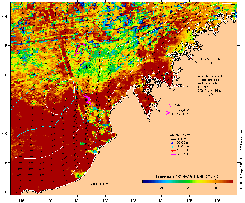Click the 200 1000m isobath legend text
The image size is (245, 203).
pyautogui.click(x=99, y=184)
